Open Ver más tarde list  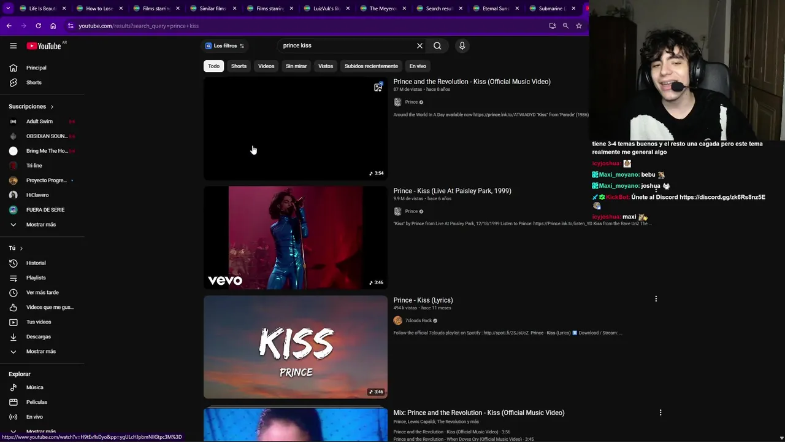click(x=42, y=292)
